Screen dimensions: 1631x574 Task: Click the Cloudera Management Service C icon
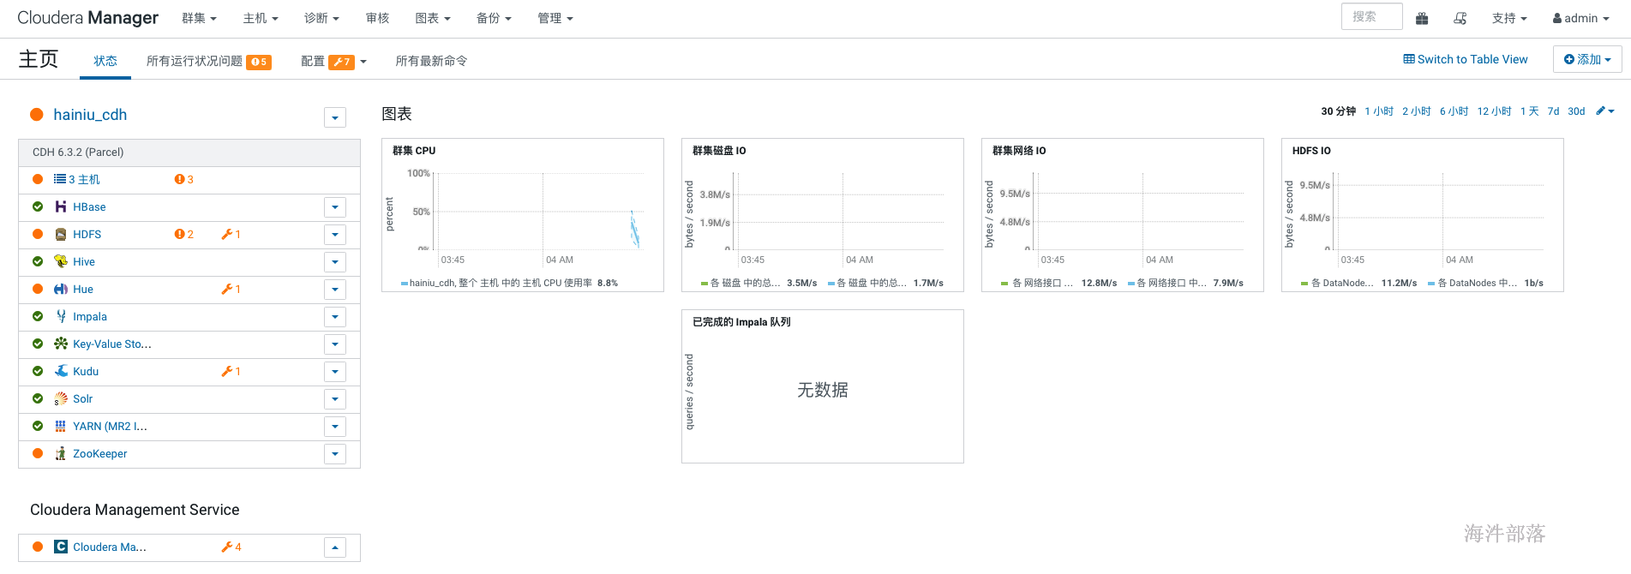coord(61,547)
